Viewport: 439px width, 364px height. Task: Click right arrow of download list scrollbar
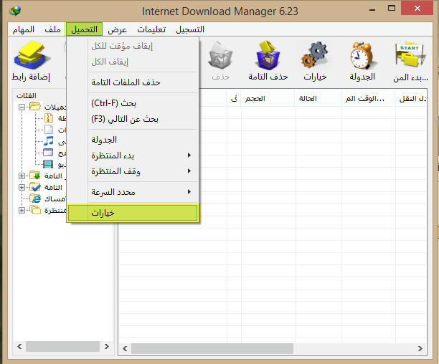coord(420,348)
